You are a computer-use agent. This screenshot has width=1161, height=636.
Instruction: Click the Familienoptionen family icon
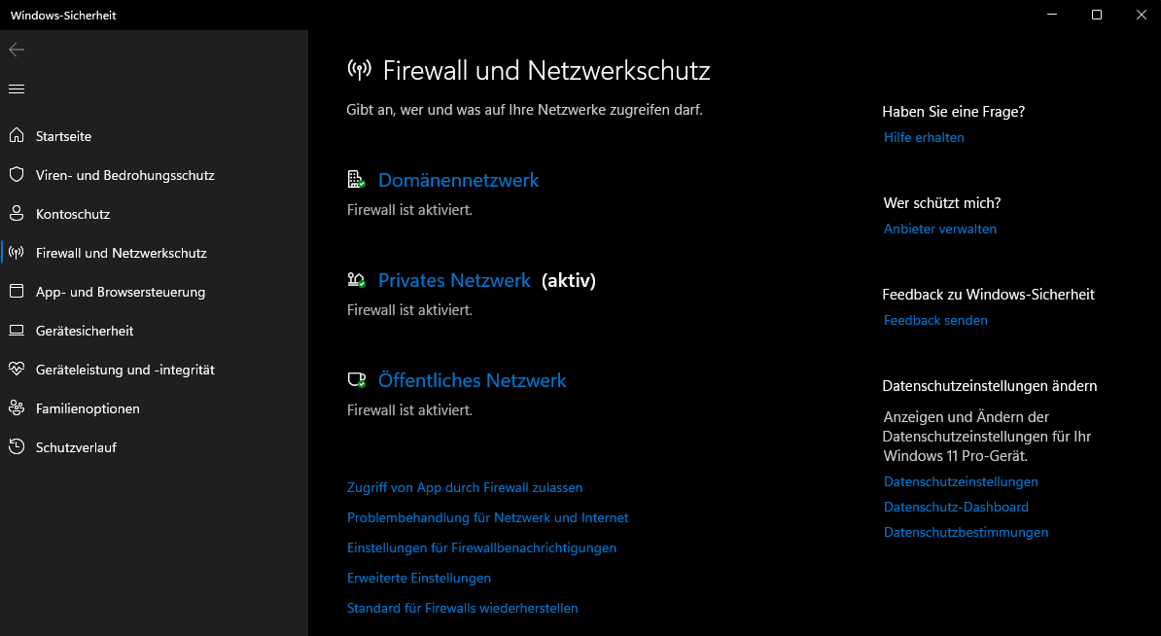pos(16,407)
